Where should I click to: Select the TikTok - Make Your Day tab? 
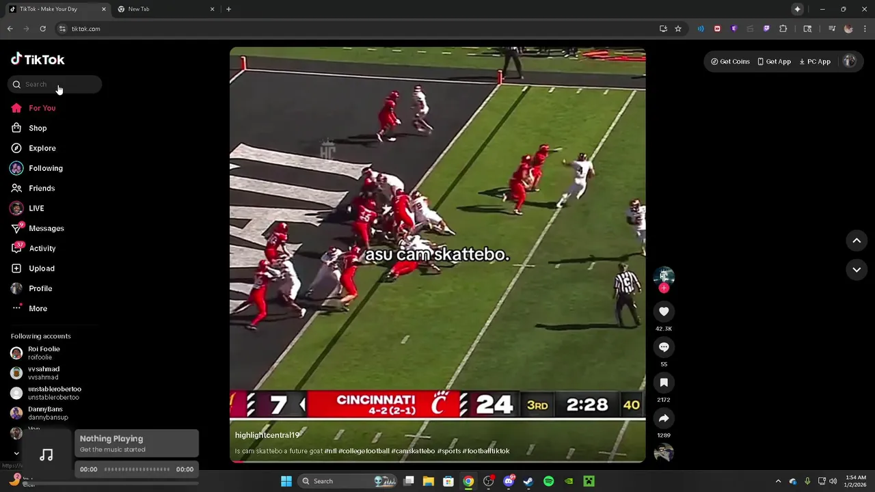pos(57,10)
